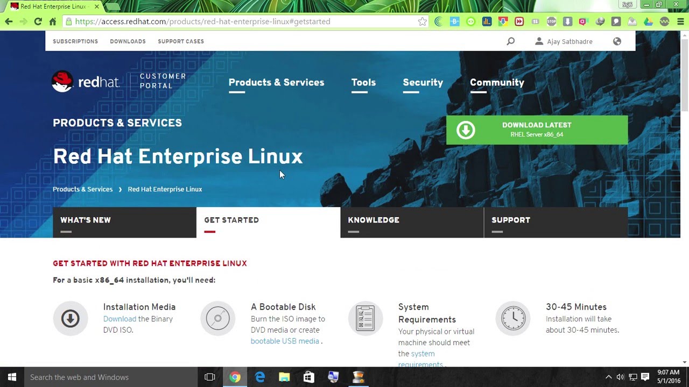Open the bootable USB media link
The image size is (689, 387).
[285, 341]
